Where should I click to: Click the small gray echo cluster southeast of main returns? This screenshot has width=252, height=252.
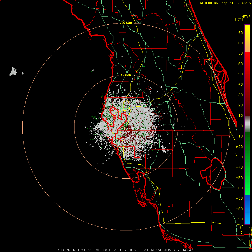(x=165, y=150)
